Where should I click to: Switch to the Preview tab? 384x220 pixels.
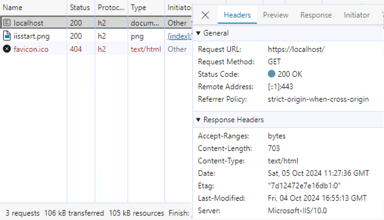point(276,15)
